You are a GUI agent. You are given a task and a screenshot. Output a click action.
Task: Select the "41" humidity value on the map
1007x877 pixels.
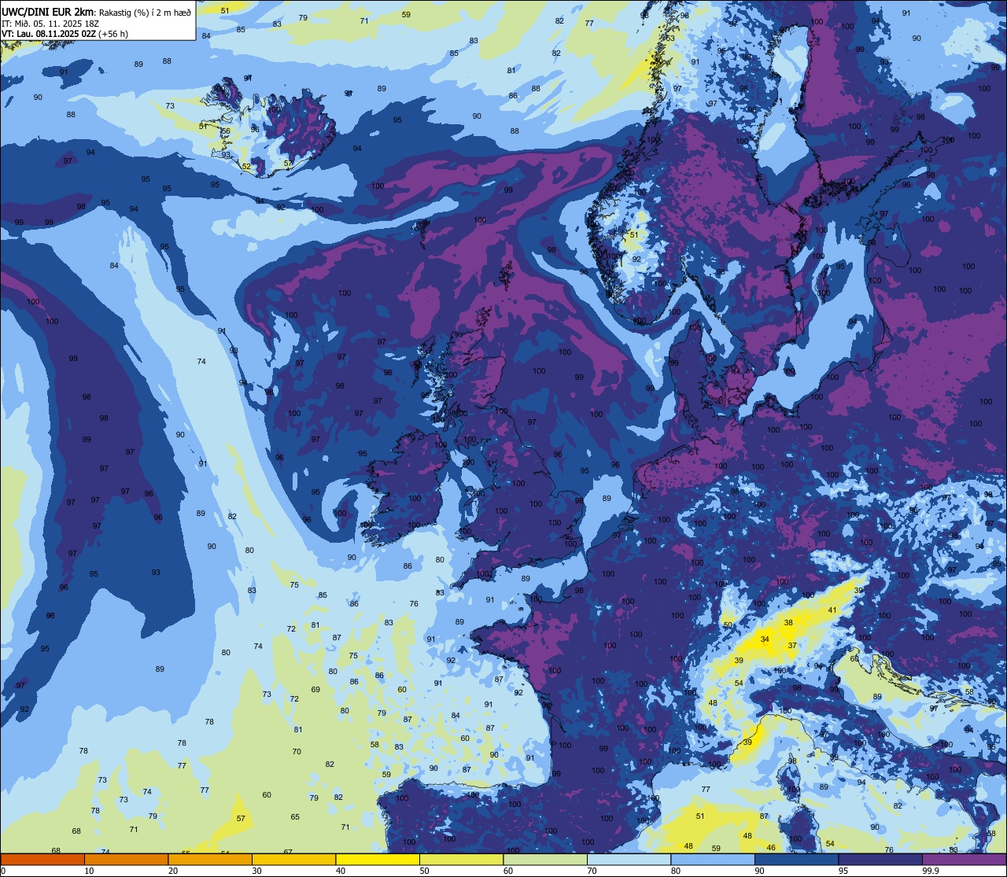(832, 610)
